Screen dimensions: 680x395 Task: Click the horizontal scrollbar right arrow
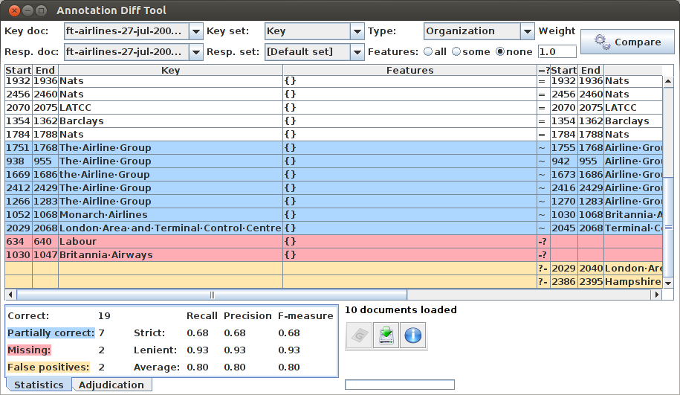(656, 295)
